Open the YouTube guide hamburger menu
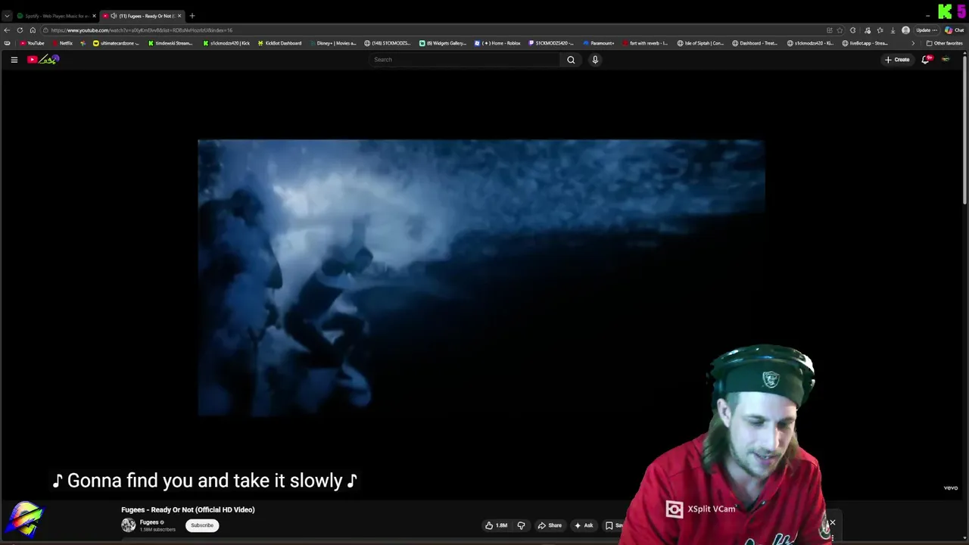 pyautogui.click(x=14, y=60)
